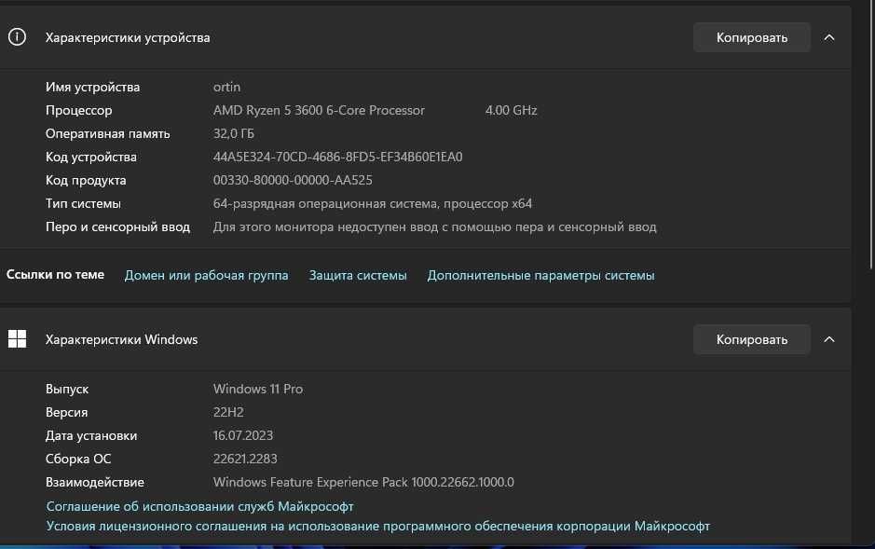Click the Имя устройства label
Viewport: 875px width, 549px height.
[92, 87]
